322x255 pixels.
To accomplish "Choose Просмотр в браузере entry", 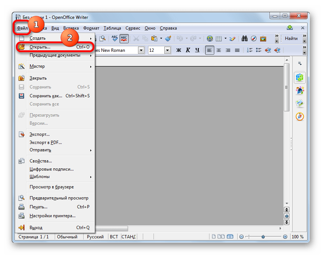I will (55, 187).
